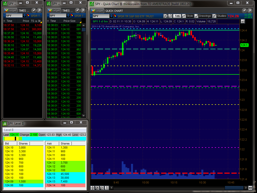This screenshot has height=193, width=257.
Task: Click the red 124.26 last price
Action: [x=233, y=16]
